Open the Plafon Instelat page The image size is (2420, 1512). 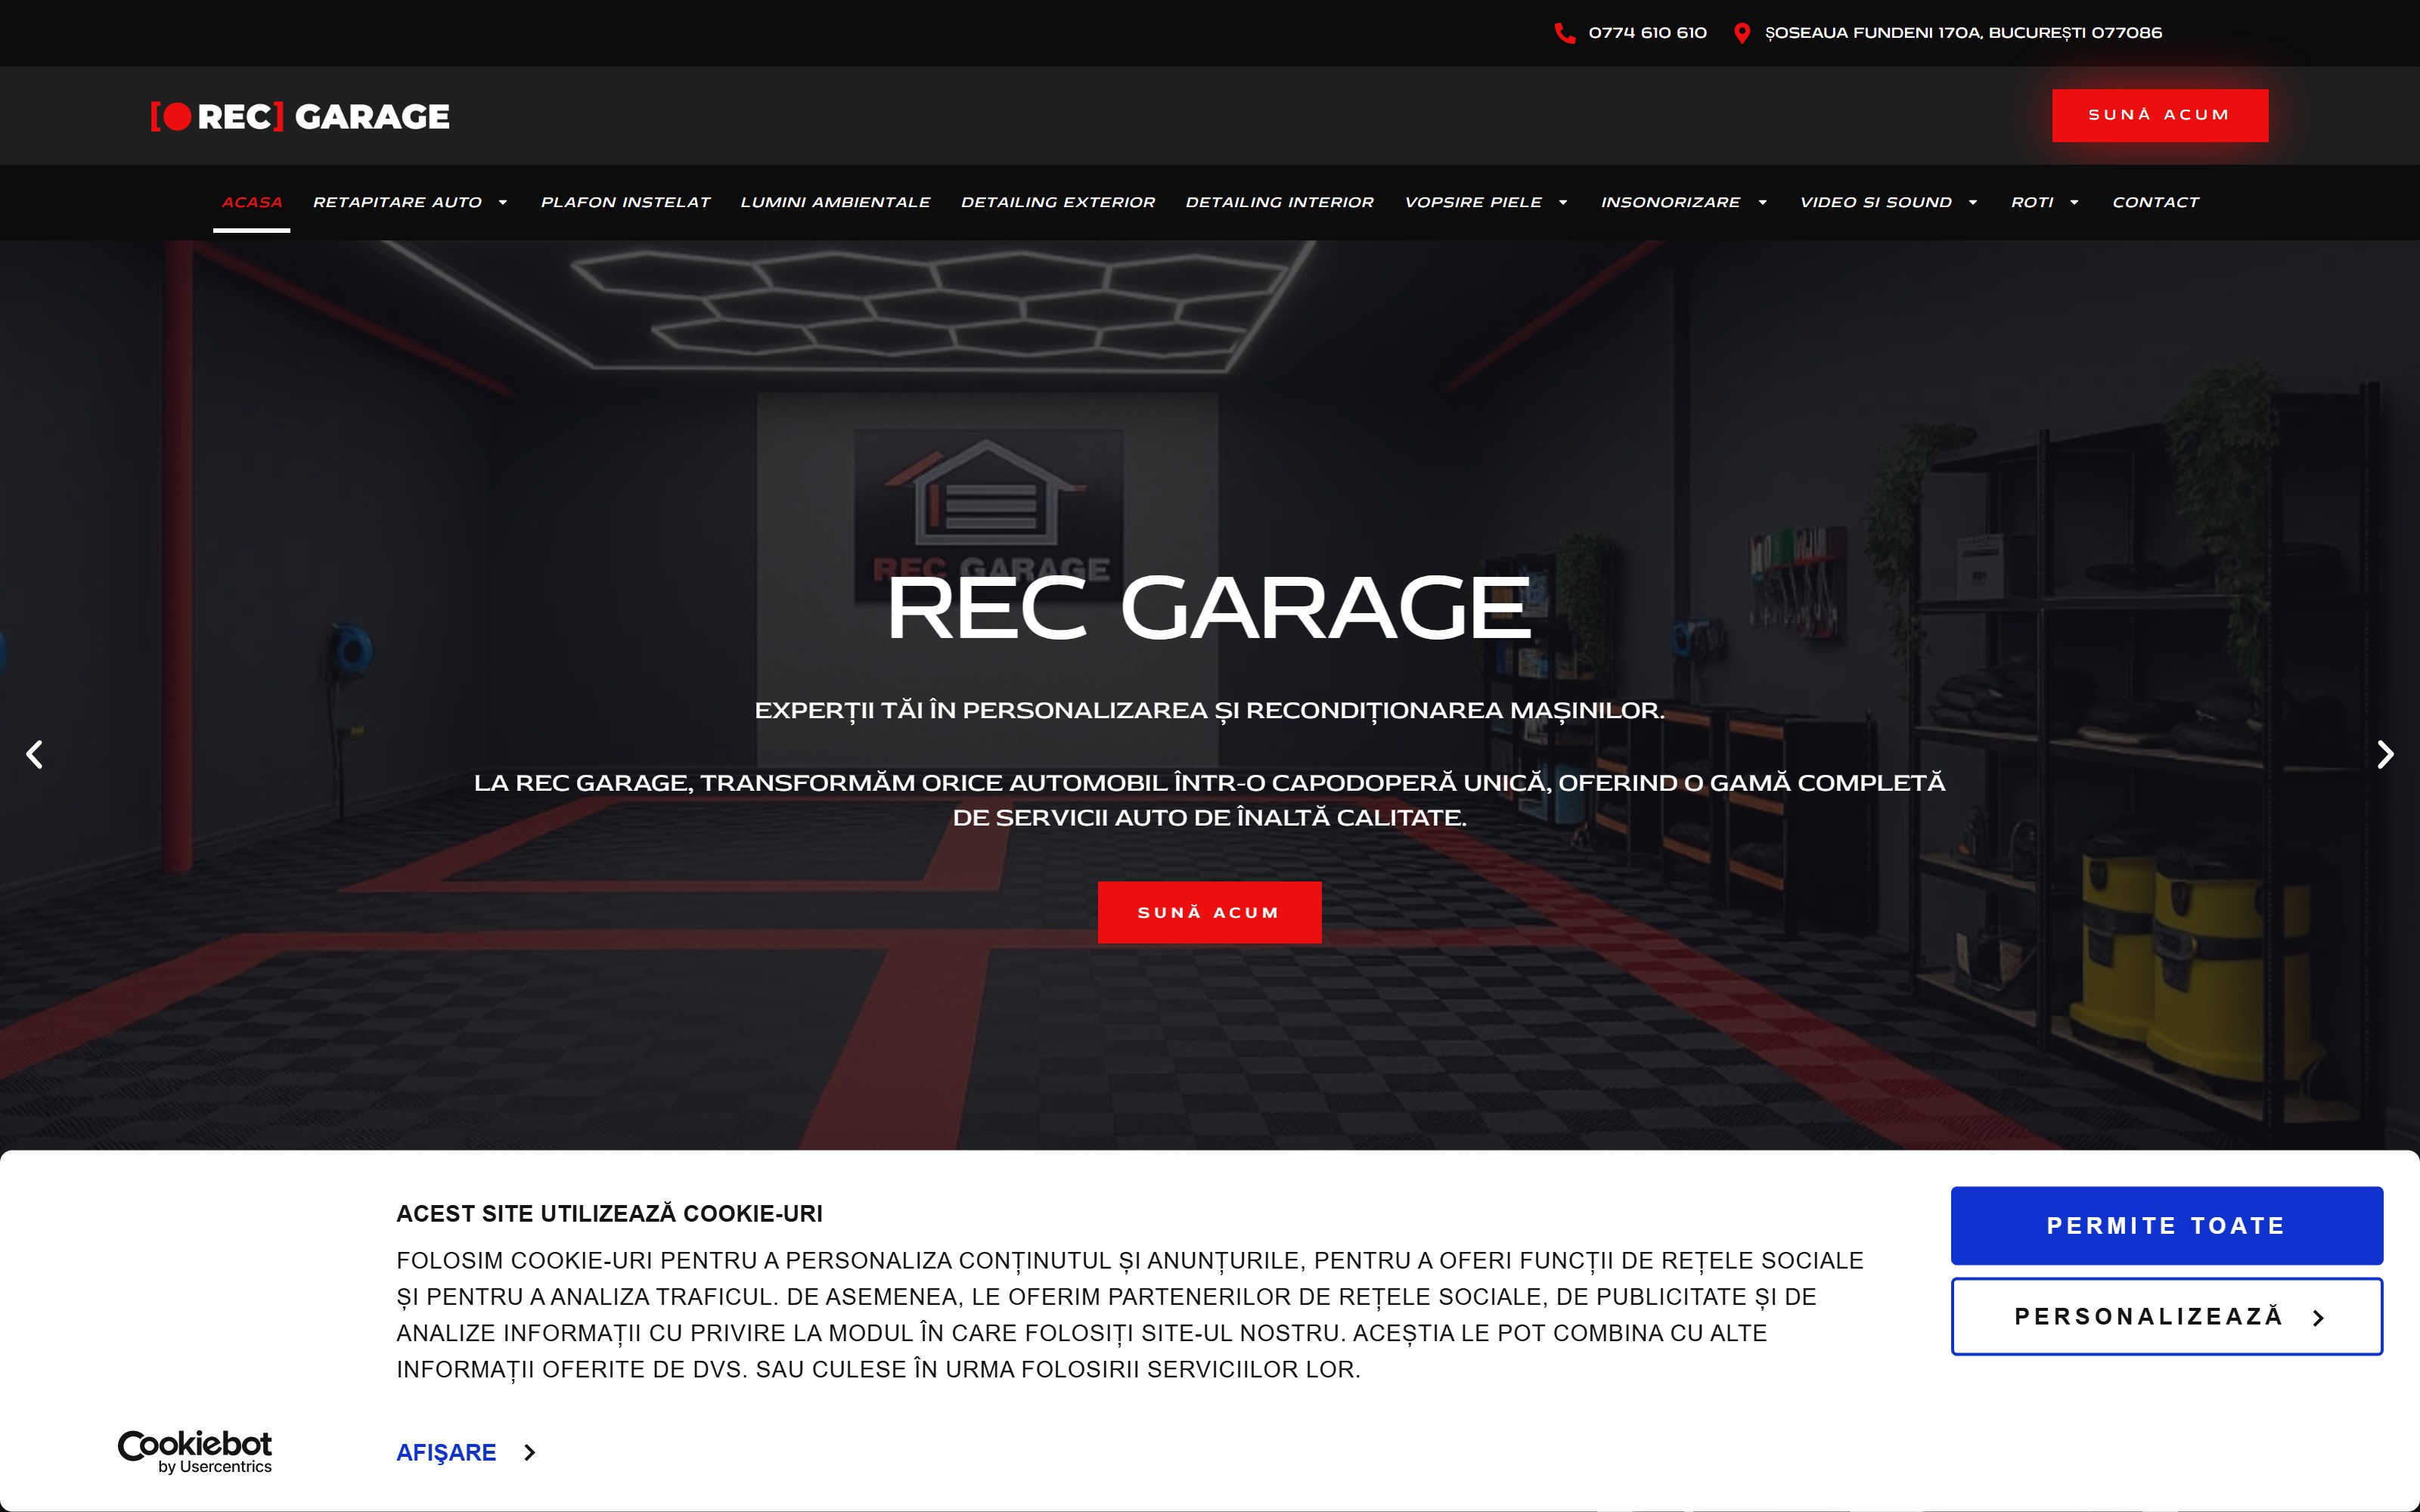626,202
